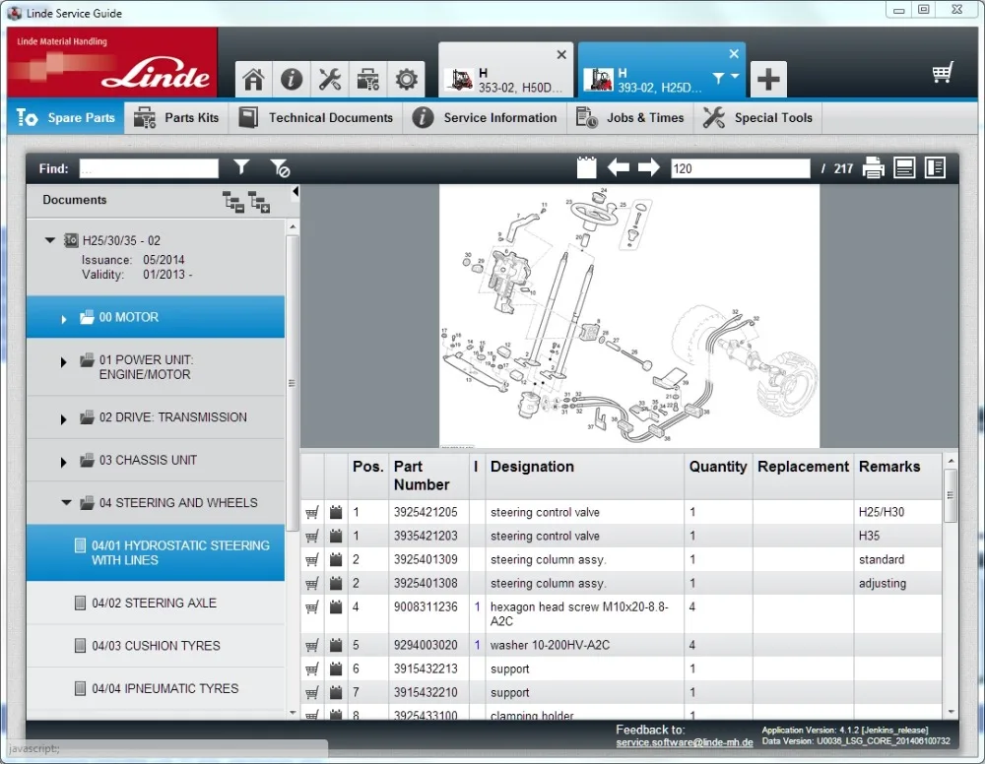Viewport: 985px width, 764px height.
Task: Switch to the Parts Kits tab
Action: (176, 118)
